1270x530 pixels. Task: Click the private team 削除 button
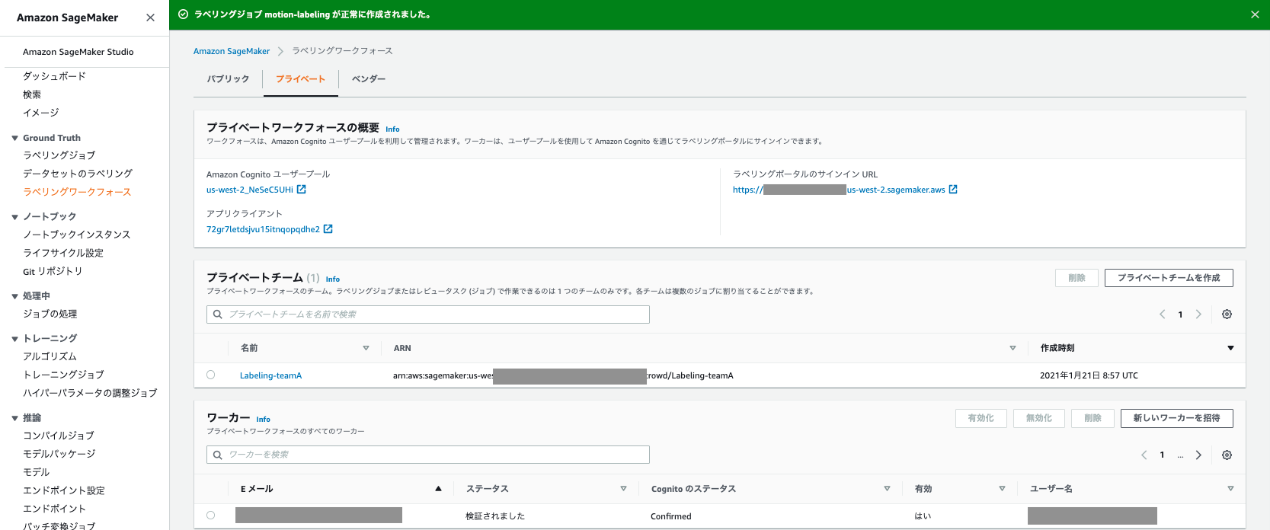pos(1076,278)
